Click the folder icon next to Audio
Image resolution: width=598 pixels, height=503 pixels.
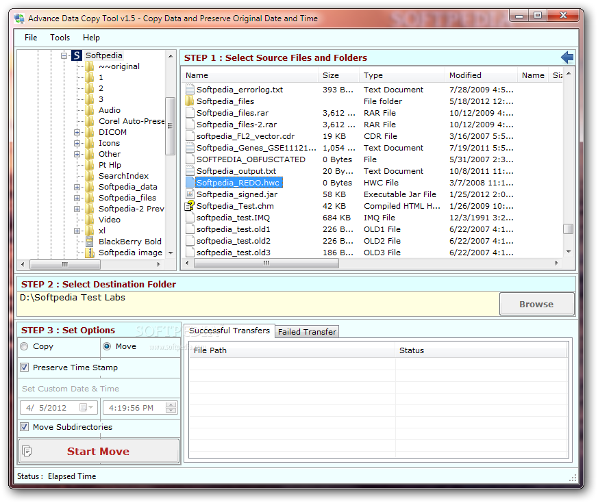click(x=90, y=110)
